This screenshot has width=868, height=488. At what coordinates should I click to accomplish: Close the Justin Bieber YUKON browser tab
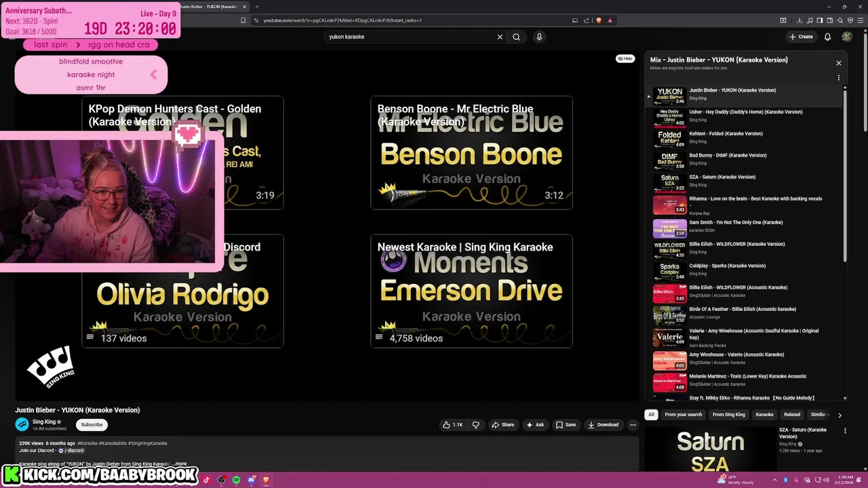point(243,6)
